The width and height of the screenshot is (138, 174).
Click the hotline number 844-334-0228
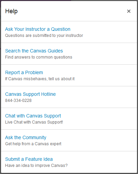18,101
